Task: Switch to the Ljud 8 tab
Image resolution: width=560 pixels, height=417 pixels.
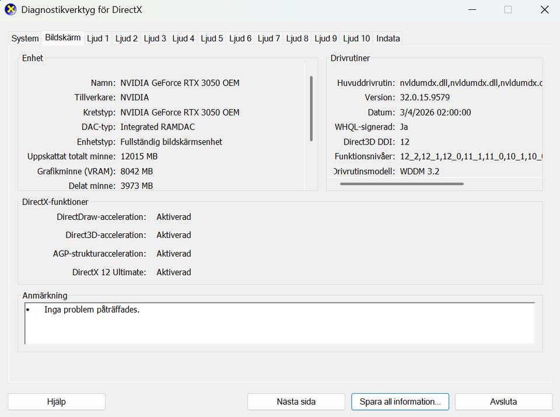Action: pos(297,38)
